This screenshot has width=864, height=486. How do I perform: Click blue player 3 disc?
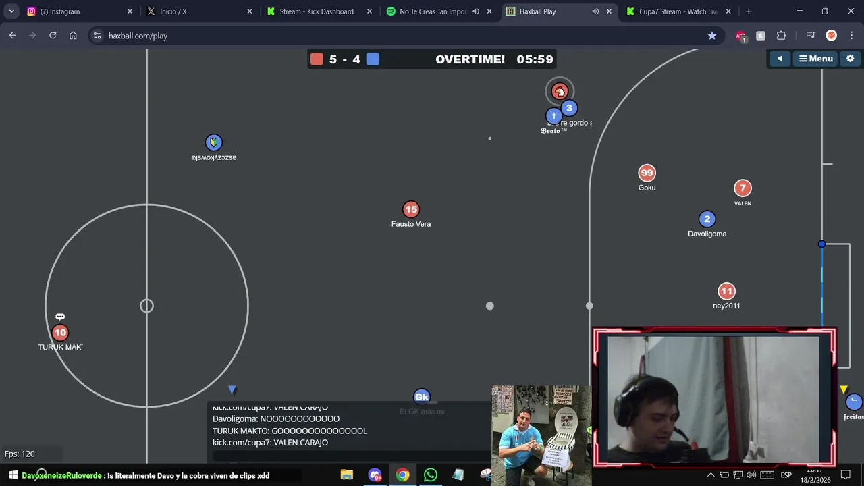coord(570,107)
